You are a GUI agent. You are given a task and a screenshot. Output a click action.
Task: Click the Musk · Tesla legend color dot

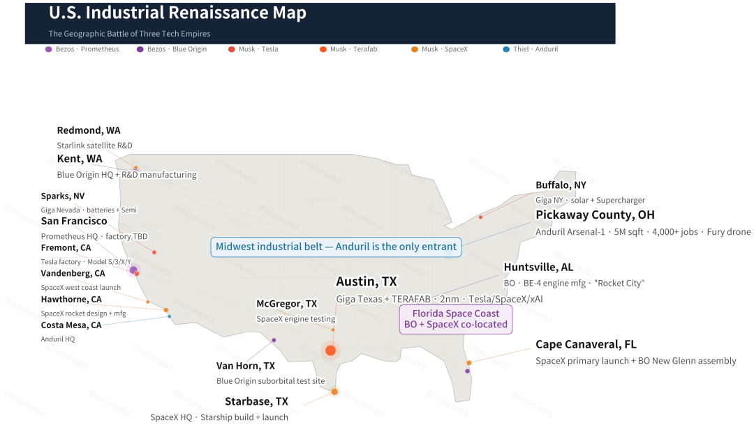232,49
